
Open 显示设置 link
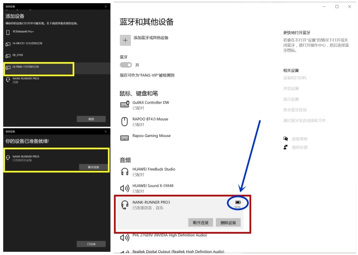(x=291, y=99)
